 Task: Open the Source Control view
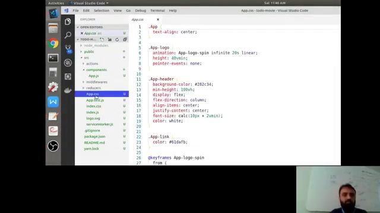(x=68, y=49)
